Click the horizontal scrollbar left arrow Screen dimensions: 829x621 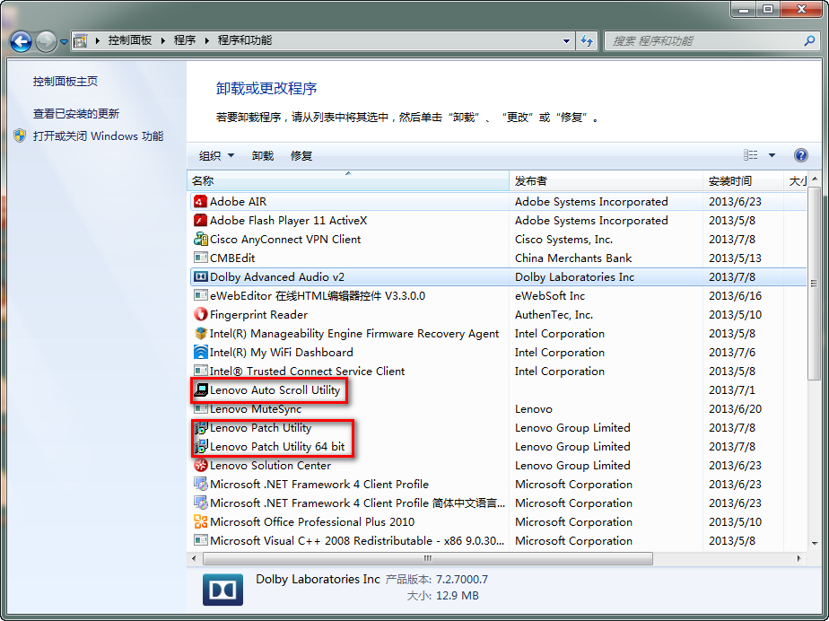(194, 558)
